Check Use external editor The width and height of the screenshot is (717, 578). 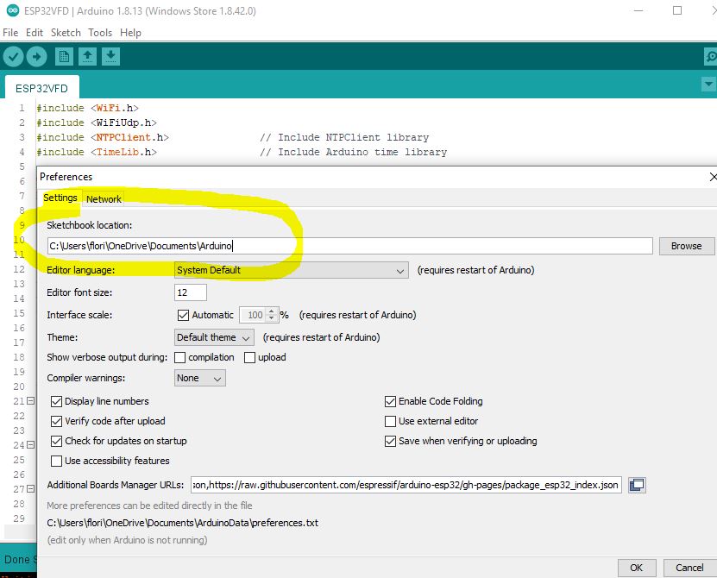(390, 421)
